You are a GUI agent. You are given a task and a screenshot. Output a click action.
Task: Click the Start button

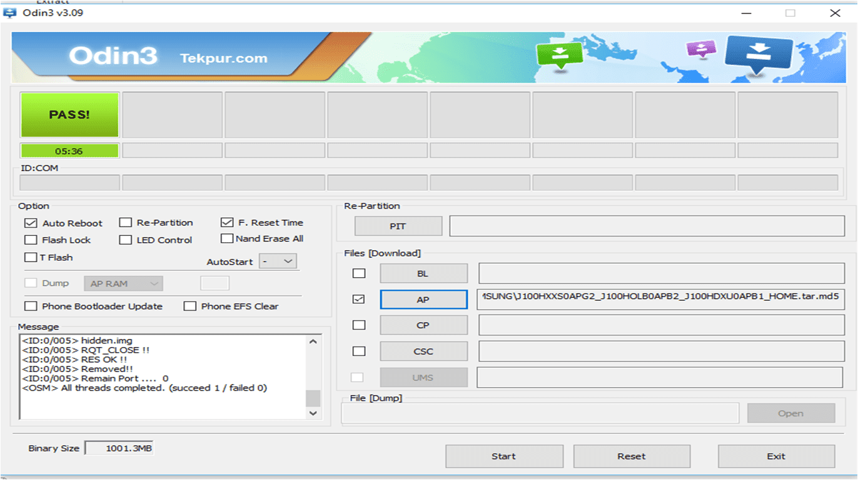[504, 456]
